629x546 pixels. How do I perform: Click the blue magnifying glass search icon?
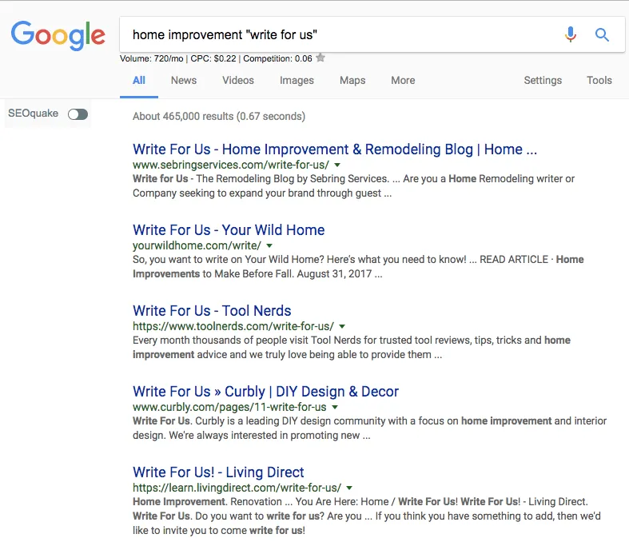(x=602, y=35)
